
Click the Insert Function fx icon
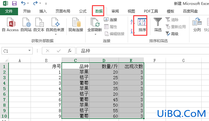(x=70, y=51)
